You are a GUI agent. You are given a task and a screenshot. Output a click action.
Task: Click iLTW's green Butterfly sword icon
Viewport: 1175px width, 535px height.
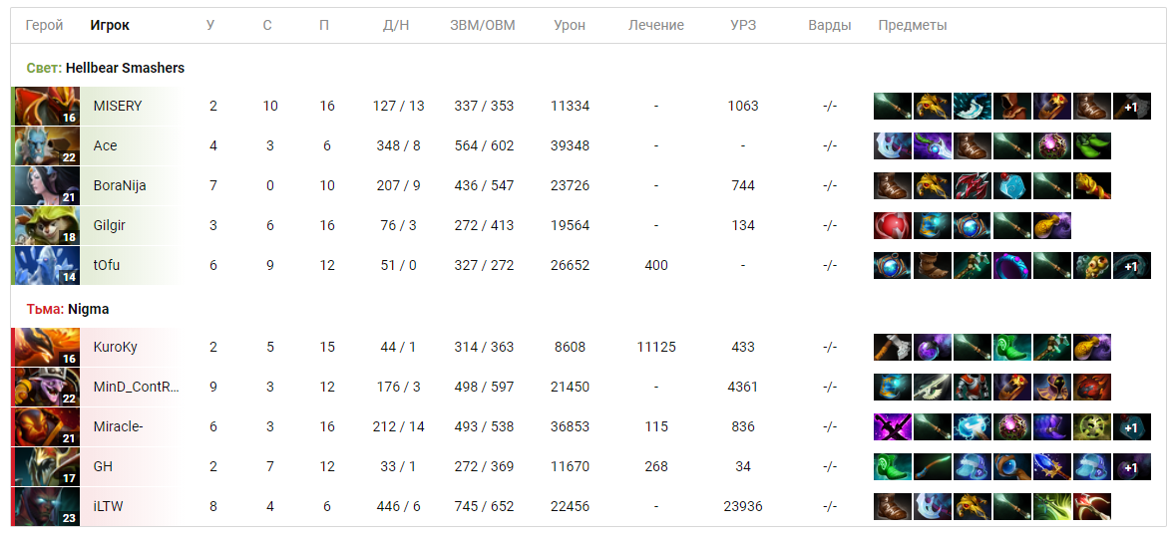[x=1052, y=506]
